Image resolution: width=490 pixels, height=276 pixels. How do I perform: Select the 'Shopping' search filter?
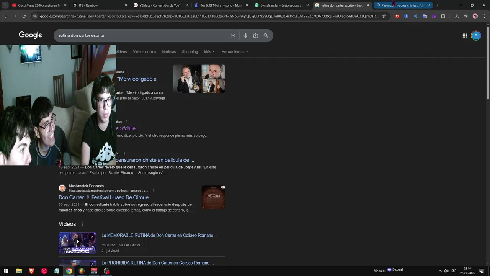(x=190, y=52)
